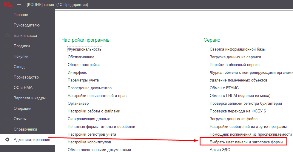The height and width of the screenshot is (152, 293).
Task: Open the Отчеты sidebar section
Action: tap(20, 119)
